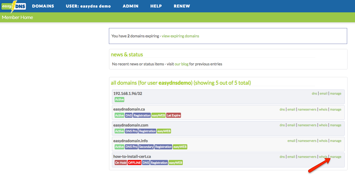Click DNS Pro badge under easydnsdomain.com
This screenshot has width=355, height=175.
(131, 131)
